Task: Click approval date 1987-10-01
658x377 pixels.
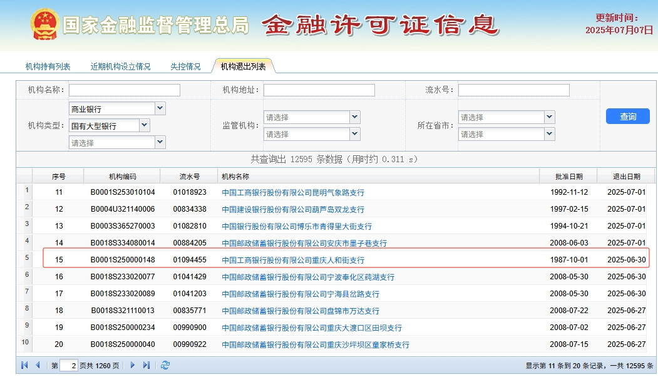Action: [x=569, y=260]
